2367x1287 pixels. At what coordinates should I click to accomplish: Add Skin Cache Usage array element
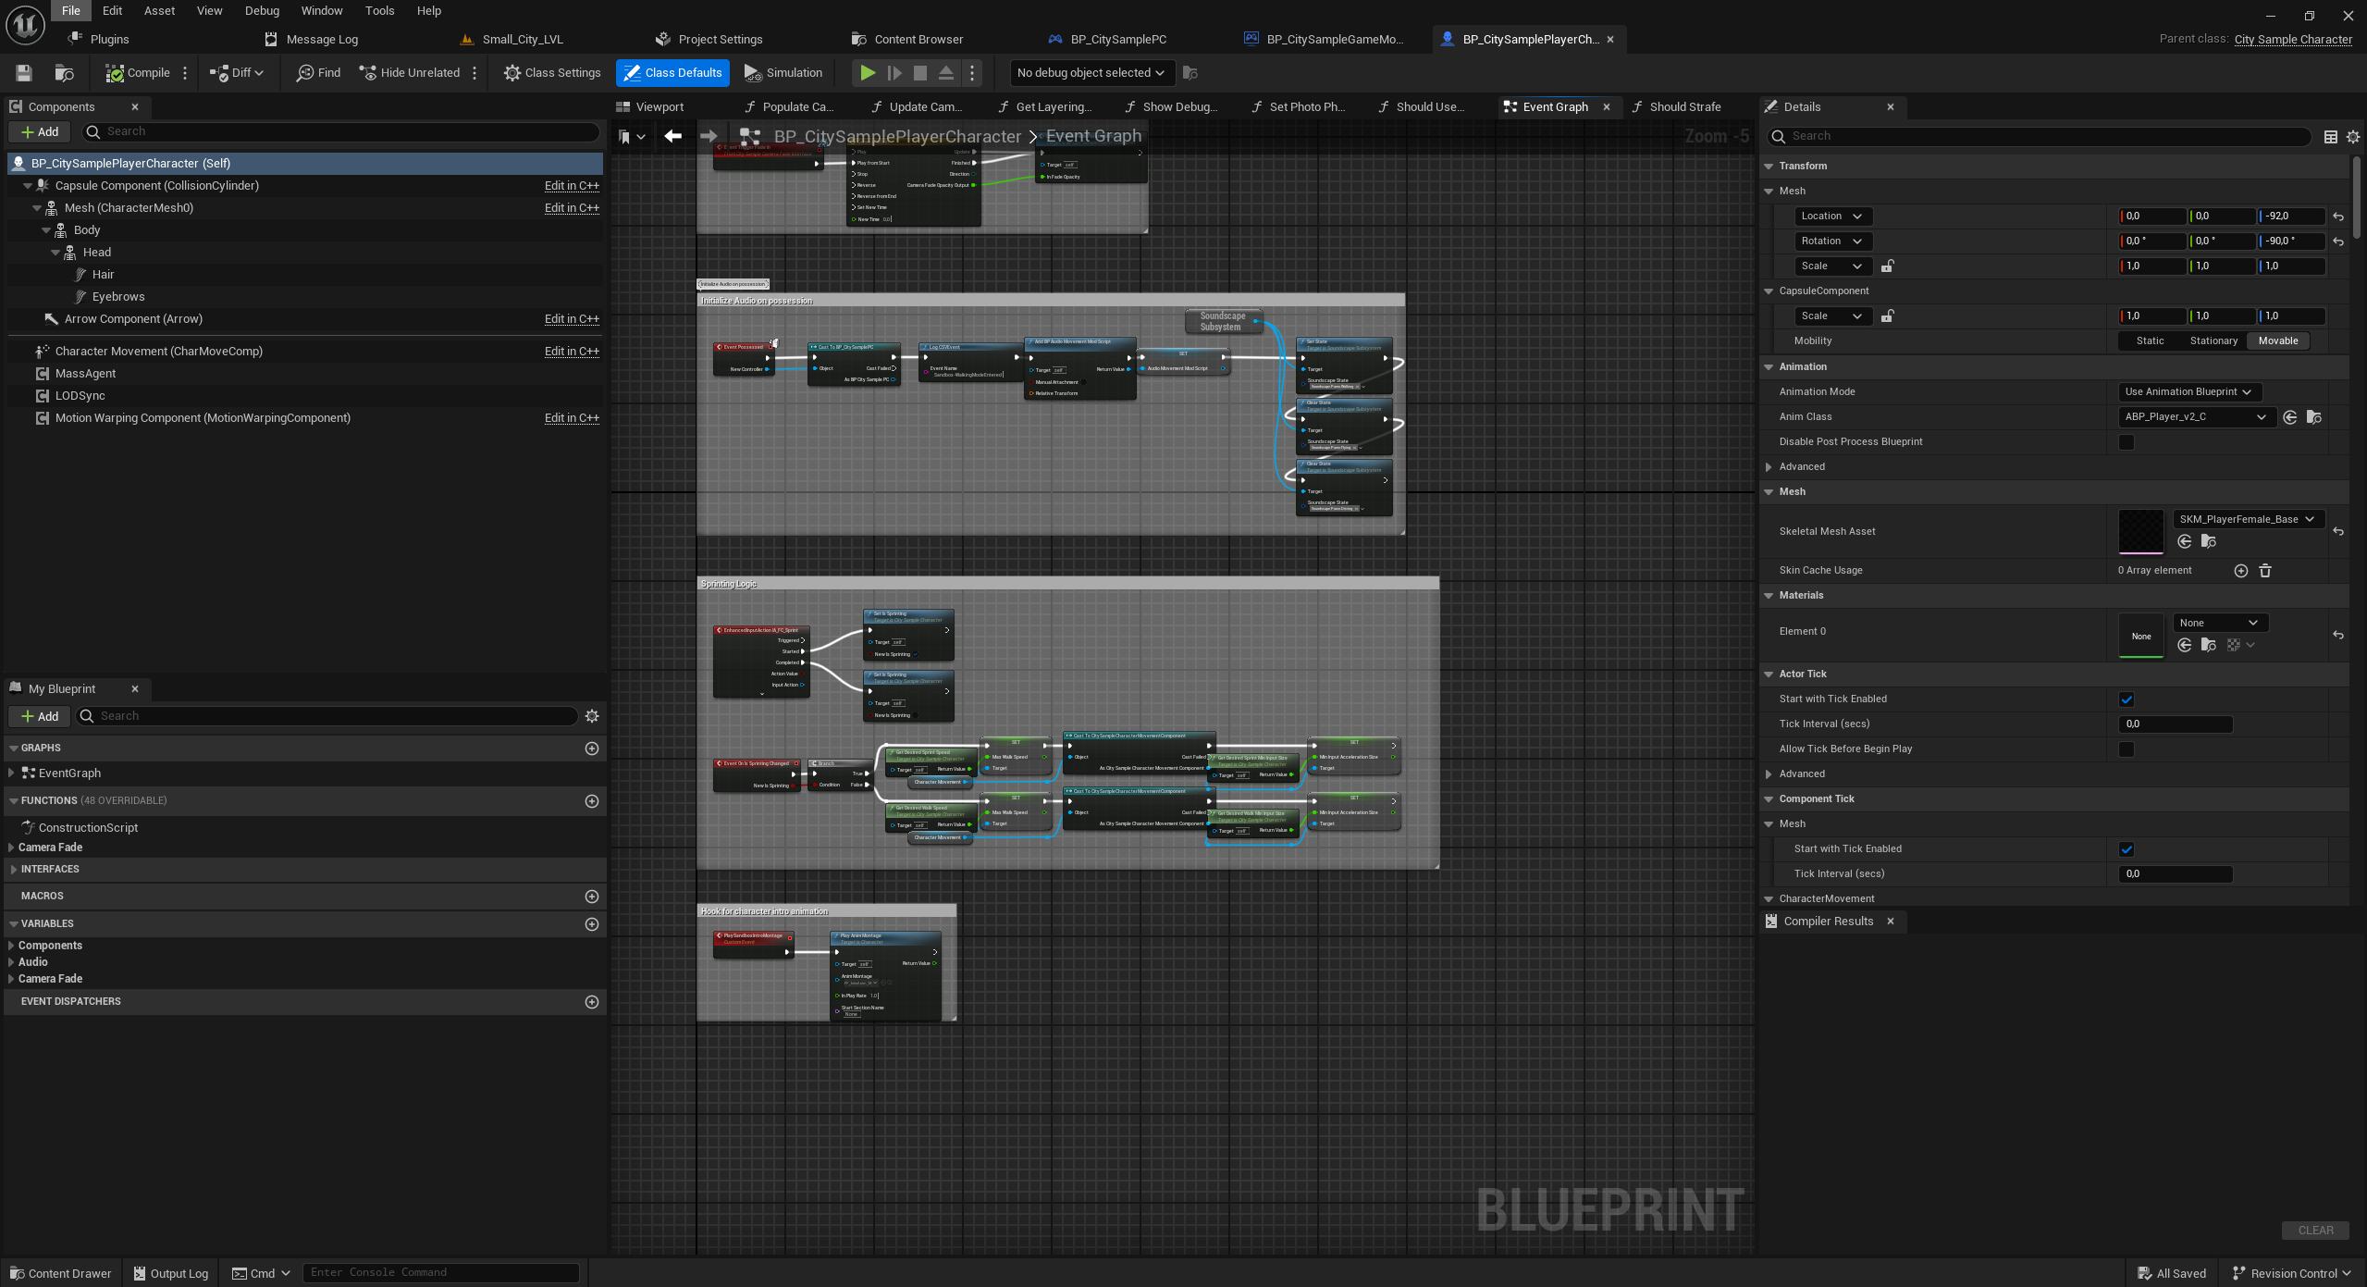point(2241,571)
